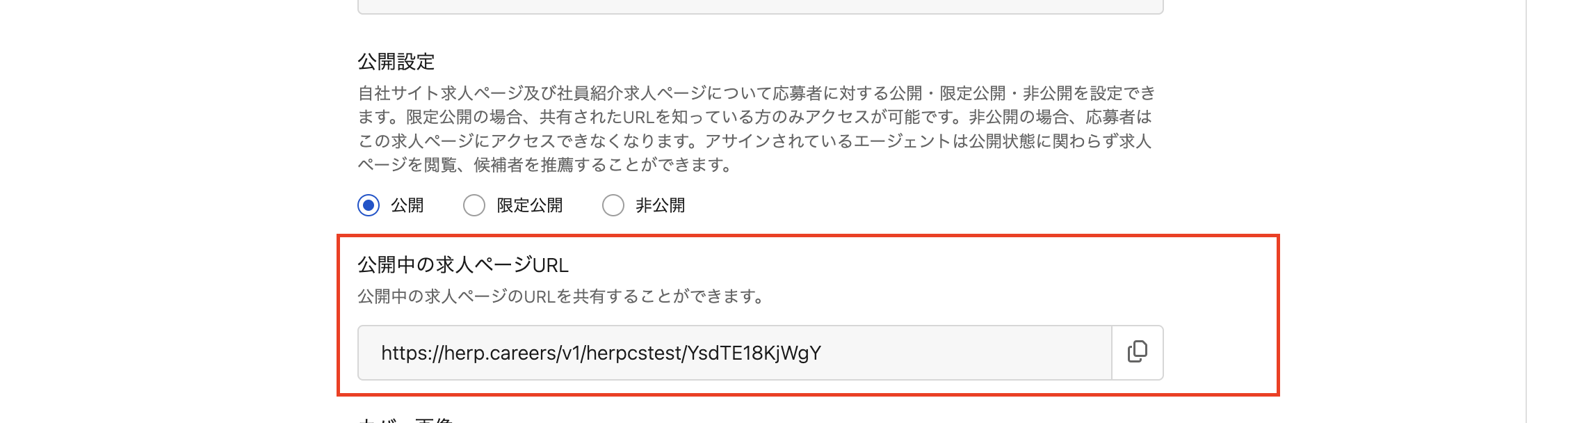The image size is (1577, 423).
Task: Click the description line starting with この求人ページ
Action: pyautogui.click(x=755, y=141)
